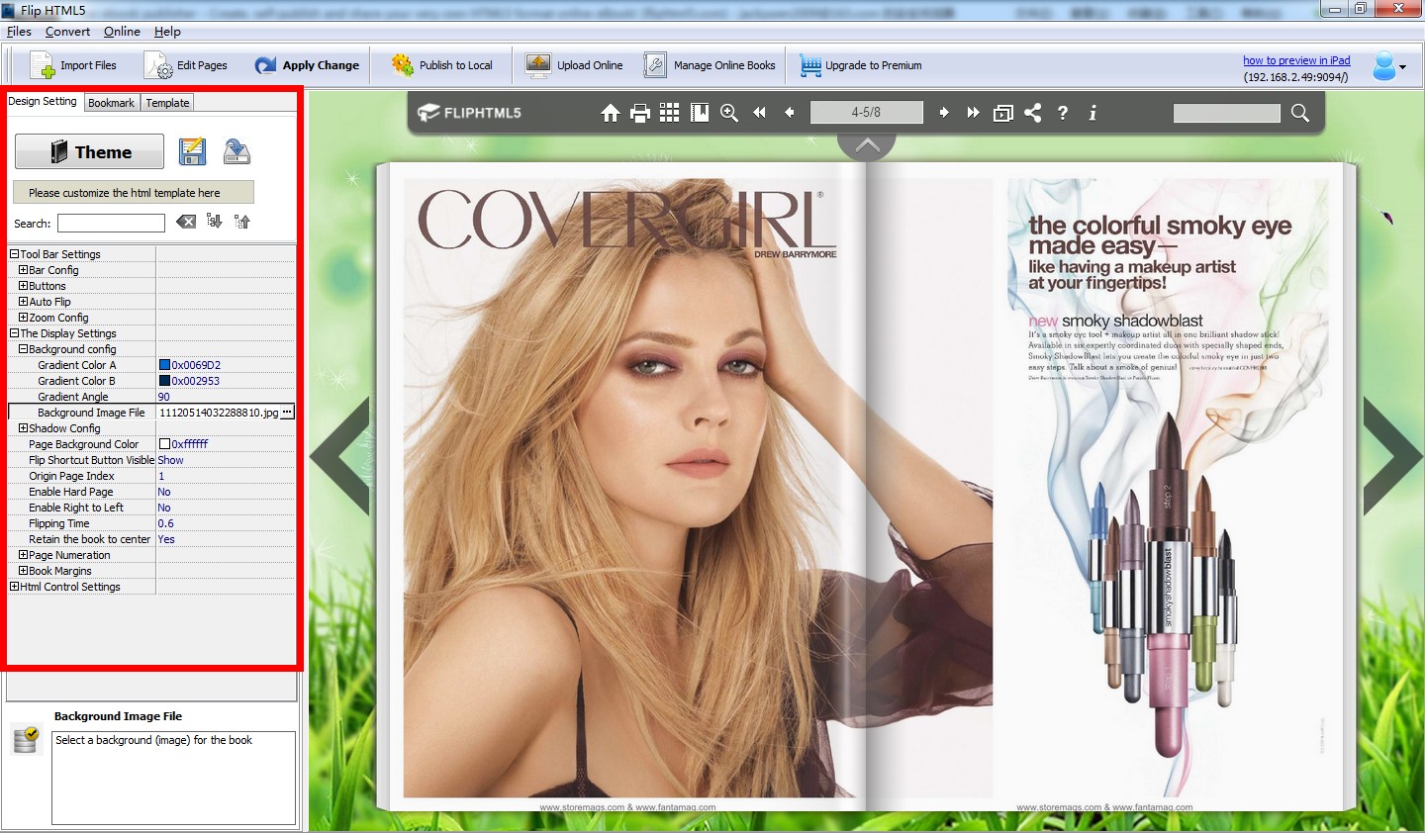Screen dimensions: 1425x833
Task: Open the bookmark panel in the viewer
Action: [700, 113]
